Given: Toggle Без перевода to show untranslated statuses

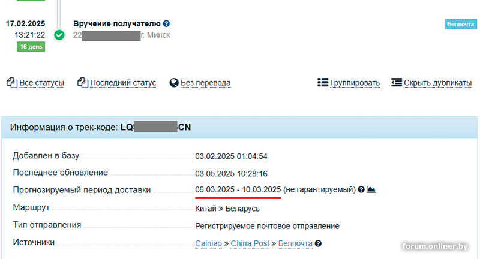Looking at the screenshot, I should pos(205,83).
